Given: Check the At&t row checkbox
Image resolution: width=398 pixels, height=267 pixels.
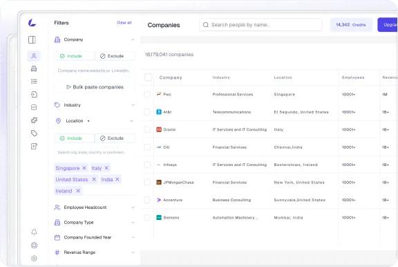Looking at the screenshot, I should [147, 112].
